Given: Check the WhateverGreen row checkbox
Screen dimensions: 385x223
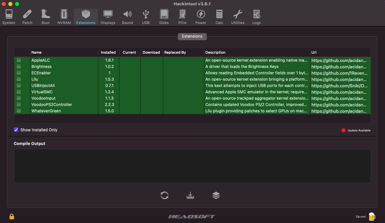Looking at the screenshot, I should pyautogui.click(x=19, y=111).
